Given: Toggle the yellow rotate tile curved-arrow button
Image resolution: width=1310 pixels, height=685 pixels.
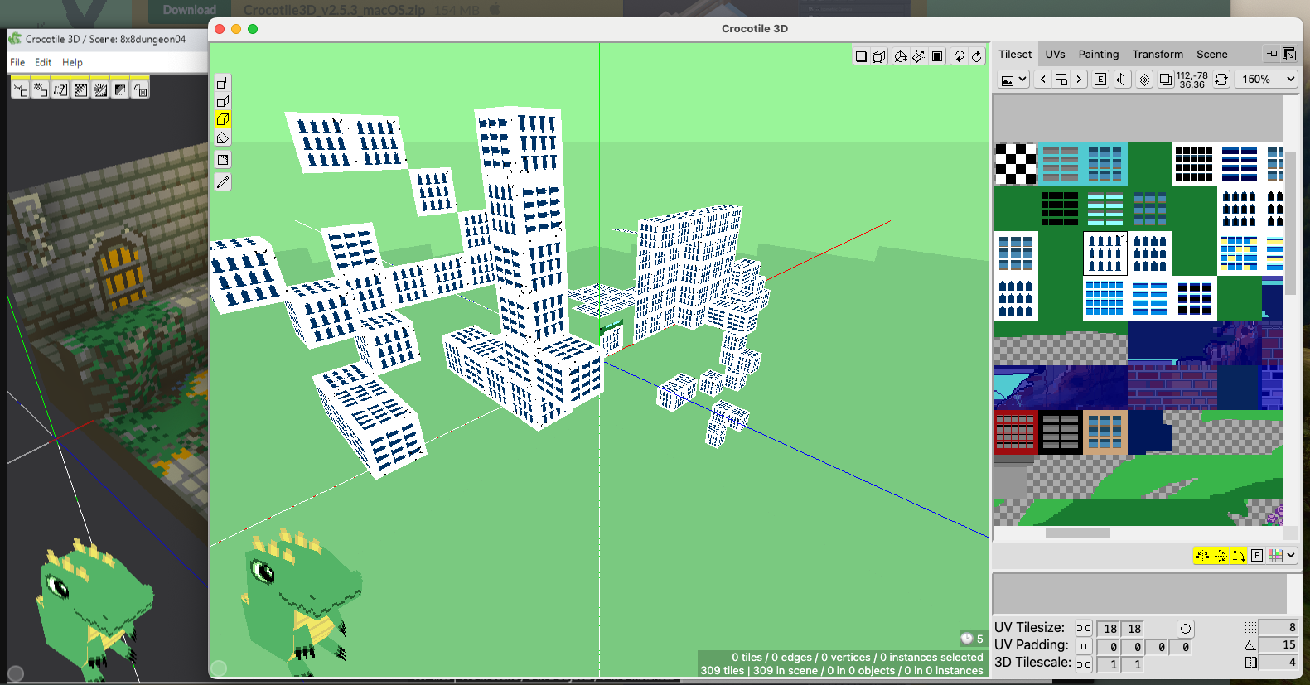Looking at the screenshot, I should 1239,556.
